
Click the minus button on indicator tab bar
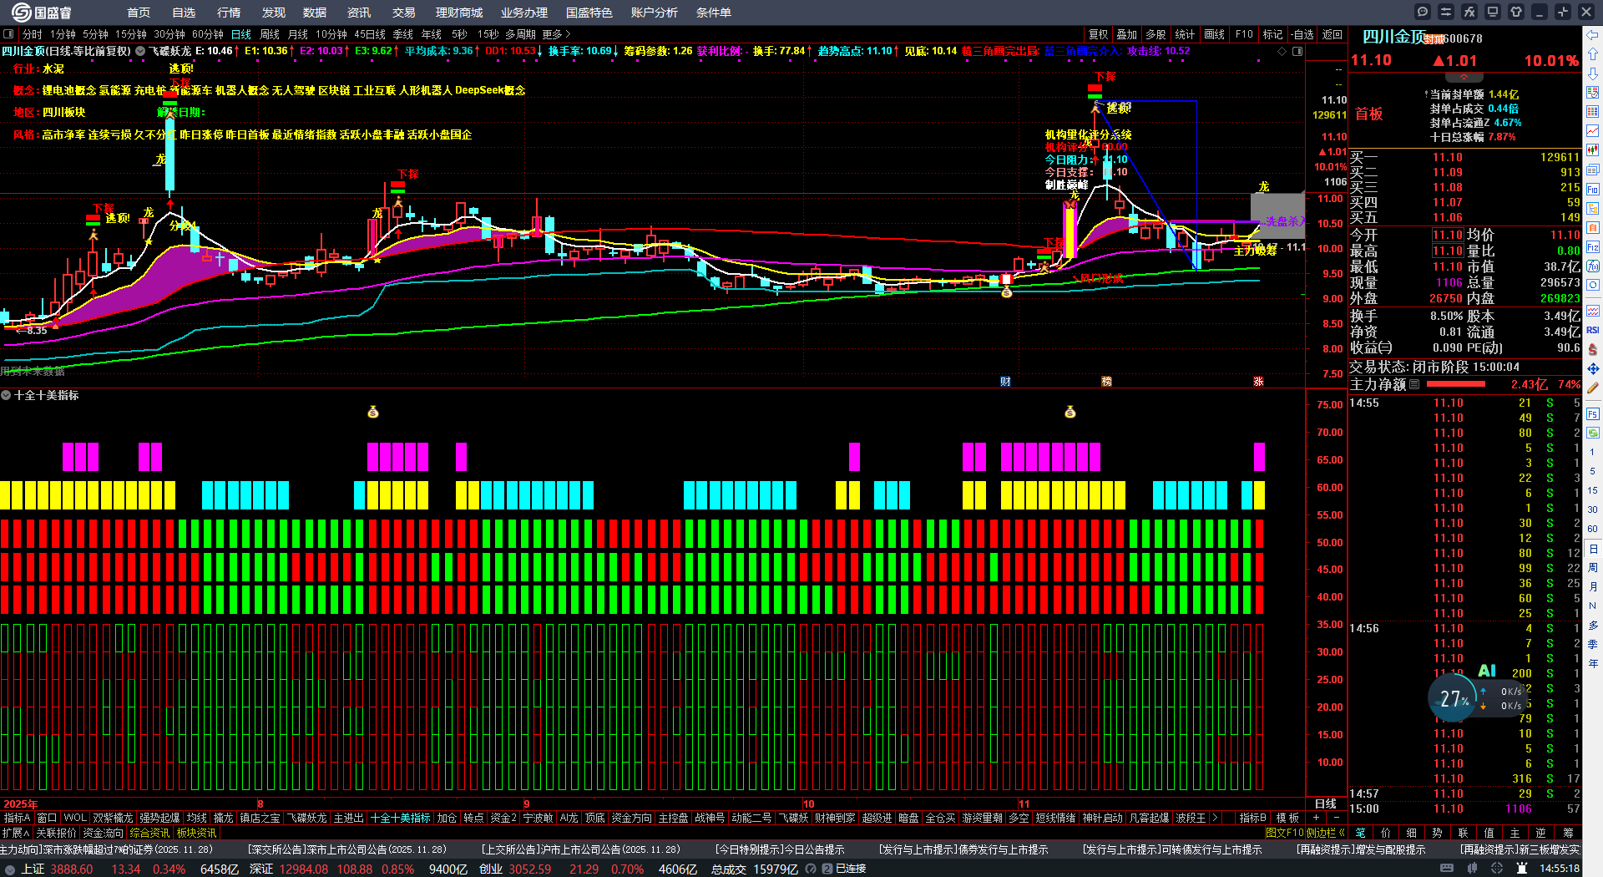point(1336,818)
